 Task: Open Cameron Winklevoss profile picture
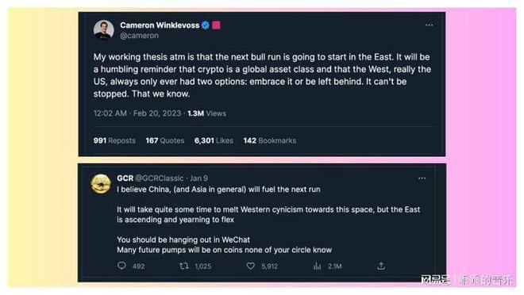click(x=103, y=30)
